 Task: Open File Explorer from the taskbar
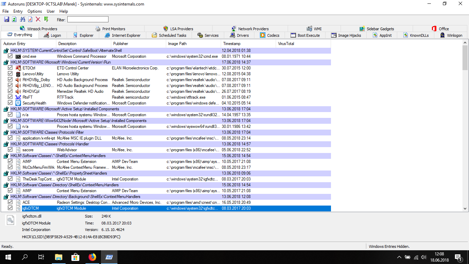[59, 257]
